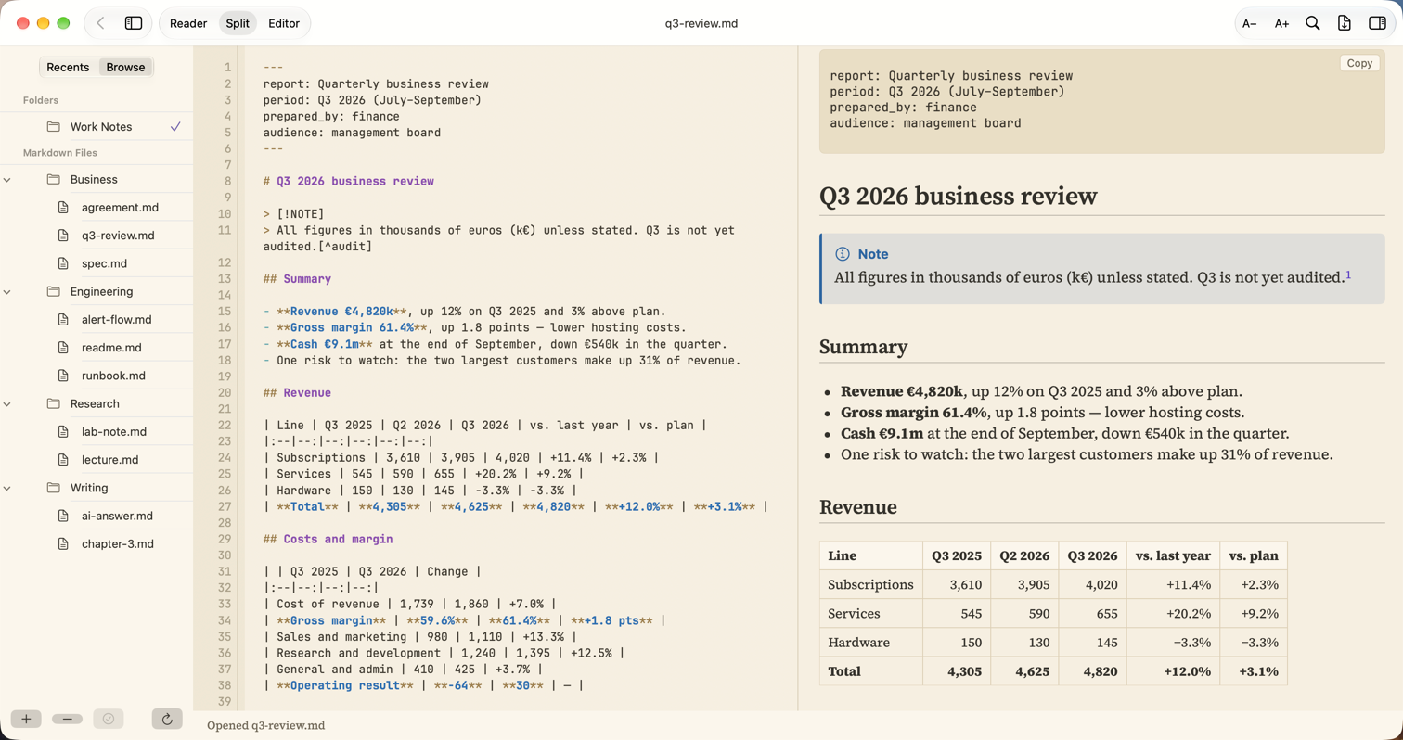The width and height of the screenshot is (1403, 740).
Task: Select the Work Notes folder row
Action: point(97,127)
